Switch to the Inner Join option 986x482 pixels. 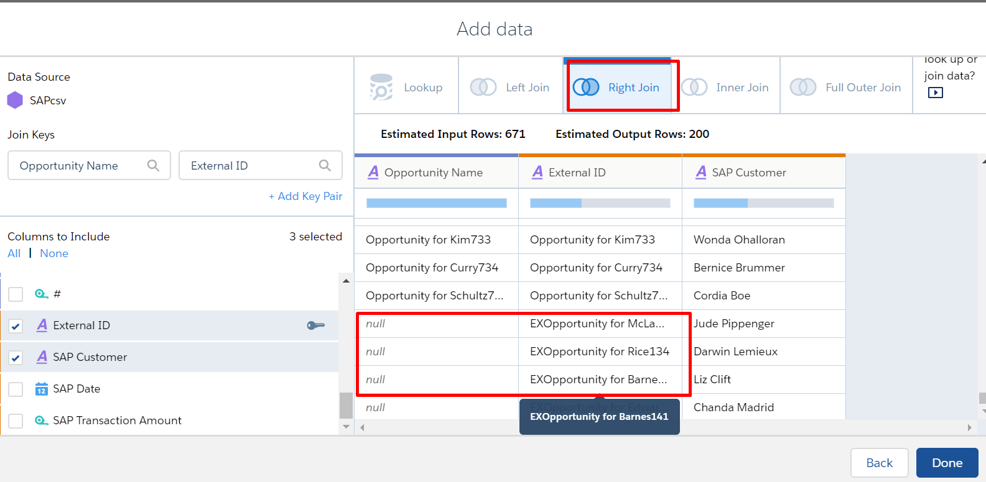742,88
